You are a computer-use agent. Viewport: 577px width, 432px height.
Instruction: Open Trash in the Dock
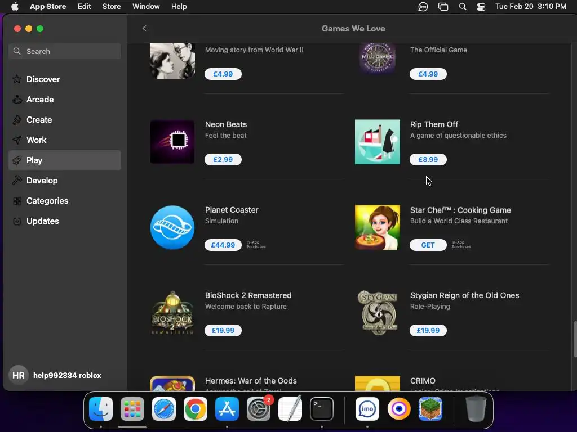coord(476,408)
